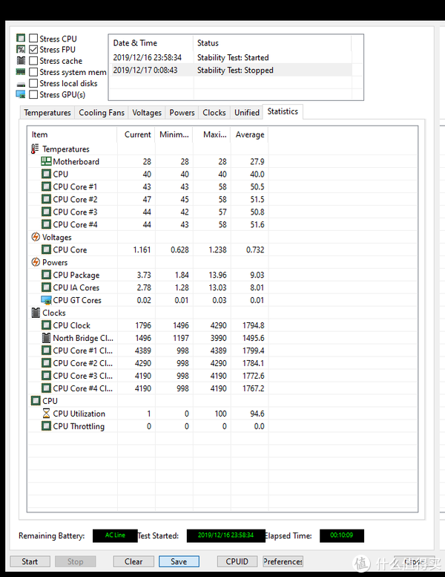Sort by the Current column header
This screenshot has width=445, height=577.
[x=136, y=134]
